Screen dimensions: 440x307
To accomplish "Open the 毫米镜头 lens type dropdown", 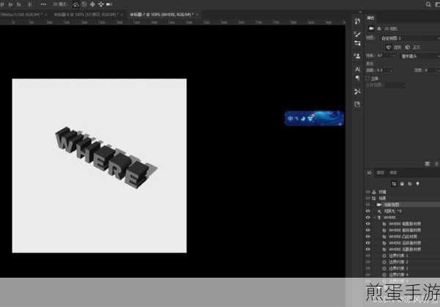I will pos(419,56).
